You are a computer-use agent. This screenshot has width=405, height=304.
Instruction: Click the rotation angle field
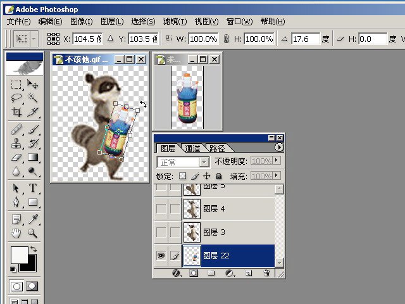306,39
